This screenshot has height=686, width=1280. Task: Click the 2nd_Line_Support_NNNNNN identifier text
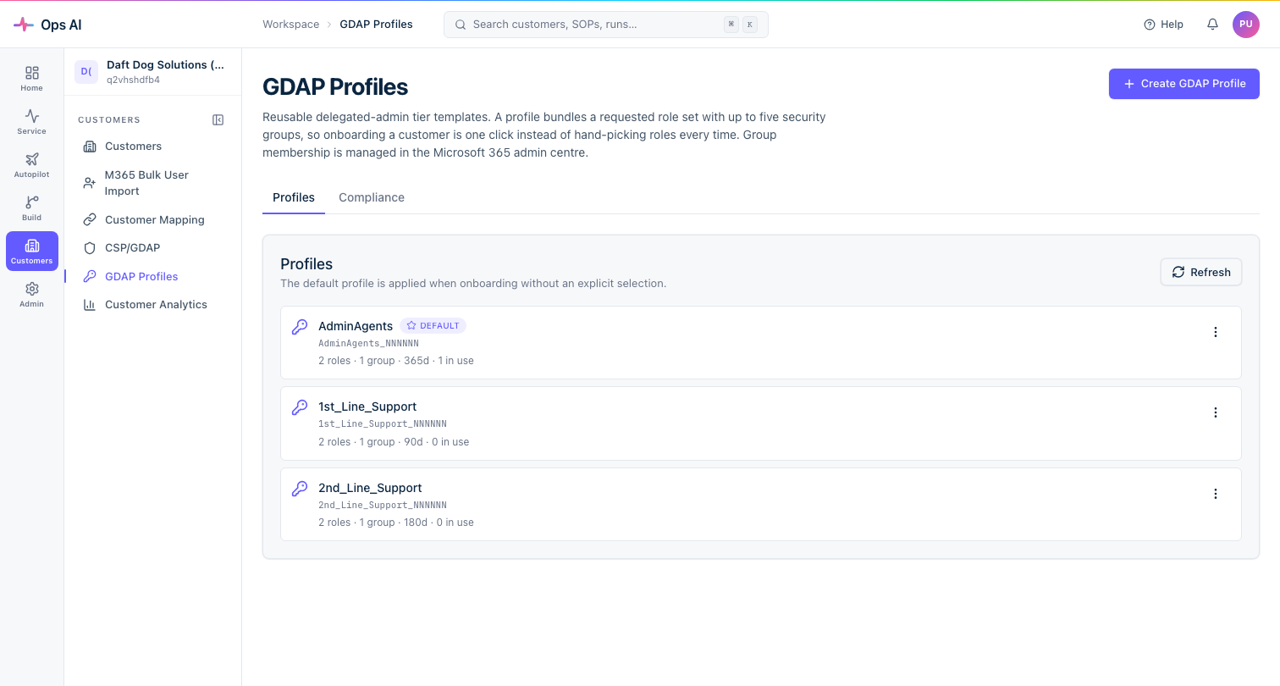pyautogui.click(x=383, y=506)
